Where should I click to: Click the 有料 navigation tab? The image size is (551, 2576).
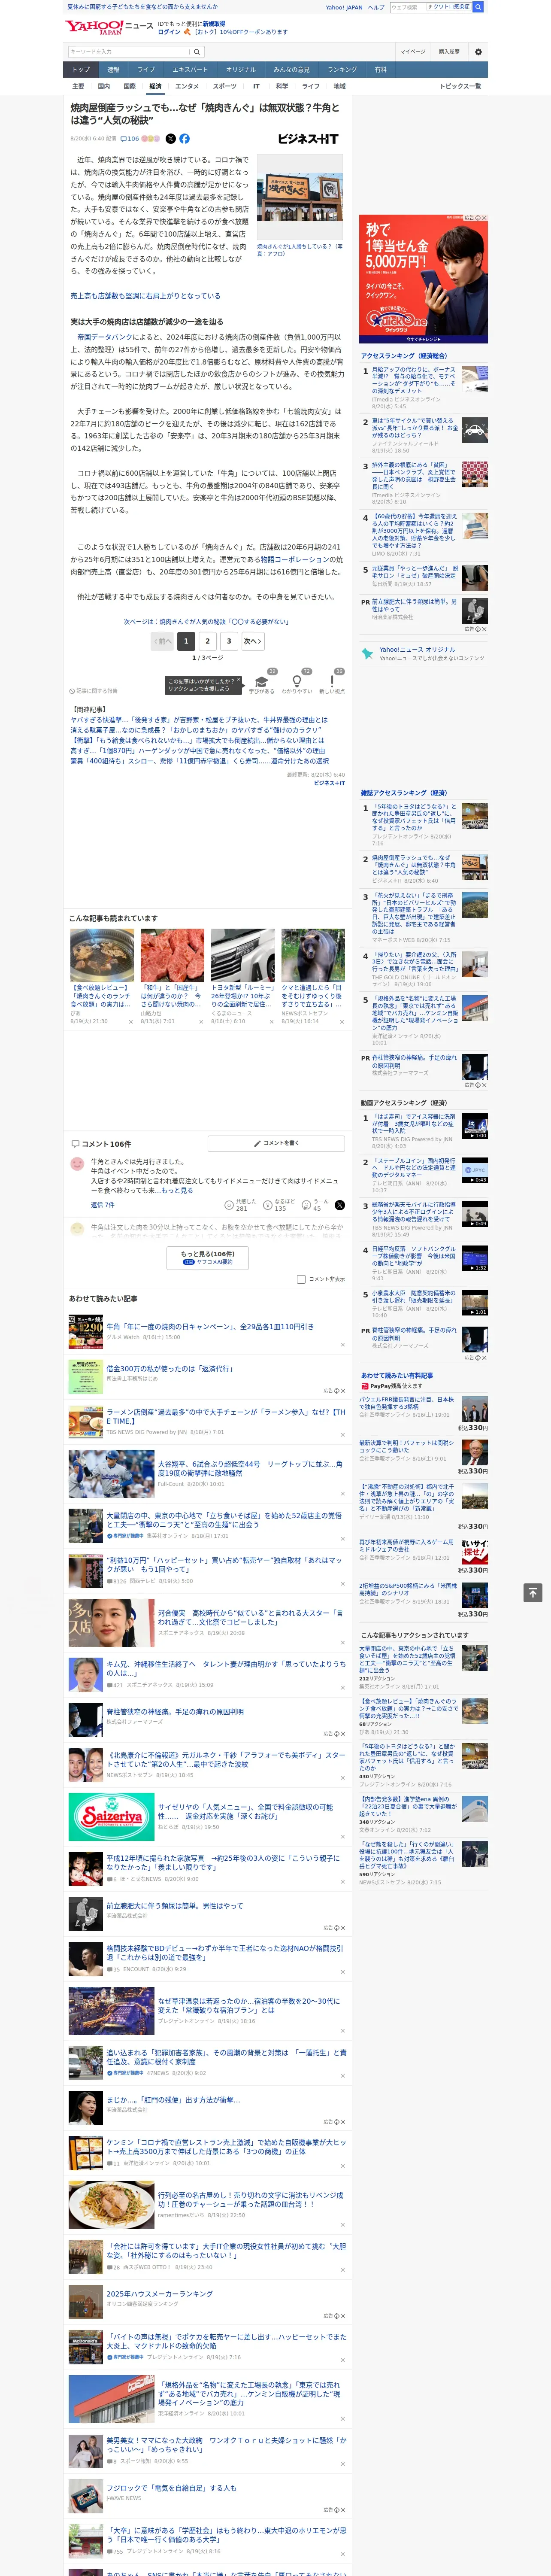(380, 70)
